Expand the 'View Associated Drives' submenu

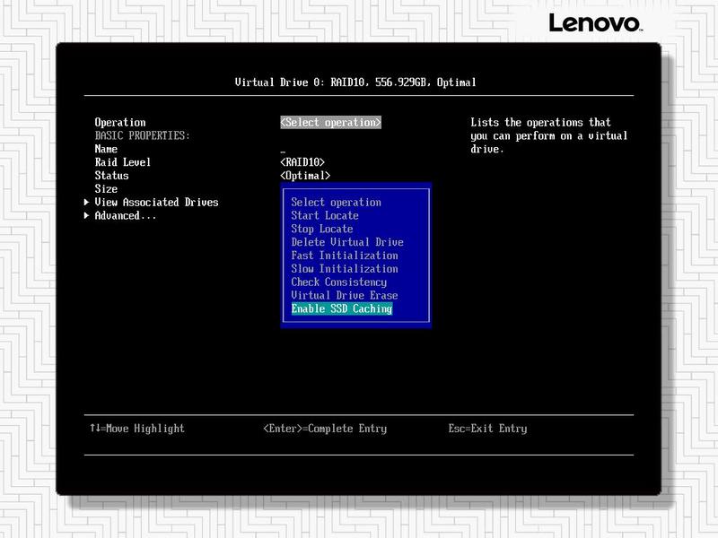(156, 203)
